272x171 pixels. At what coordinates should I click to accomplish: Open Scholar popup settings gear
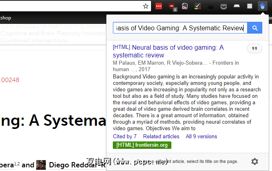coord(255,162)
